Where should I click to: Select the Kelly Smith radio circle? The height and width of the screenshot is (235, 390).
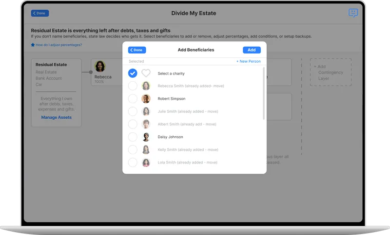point(133,150)
